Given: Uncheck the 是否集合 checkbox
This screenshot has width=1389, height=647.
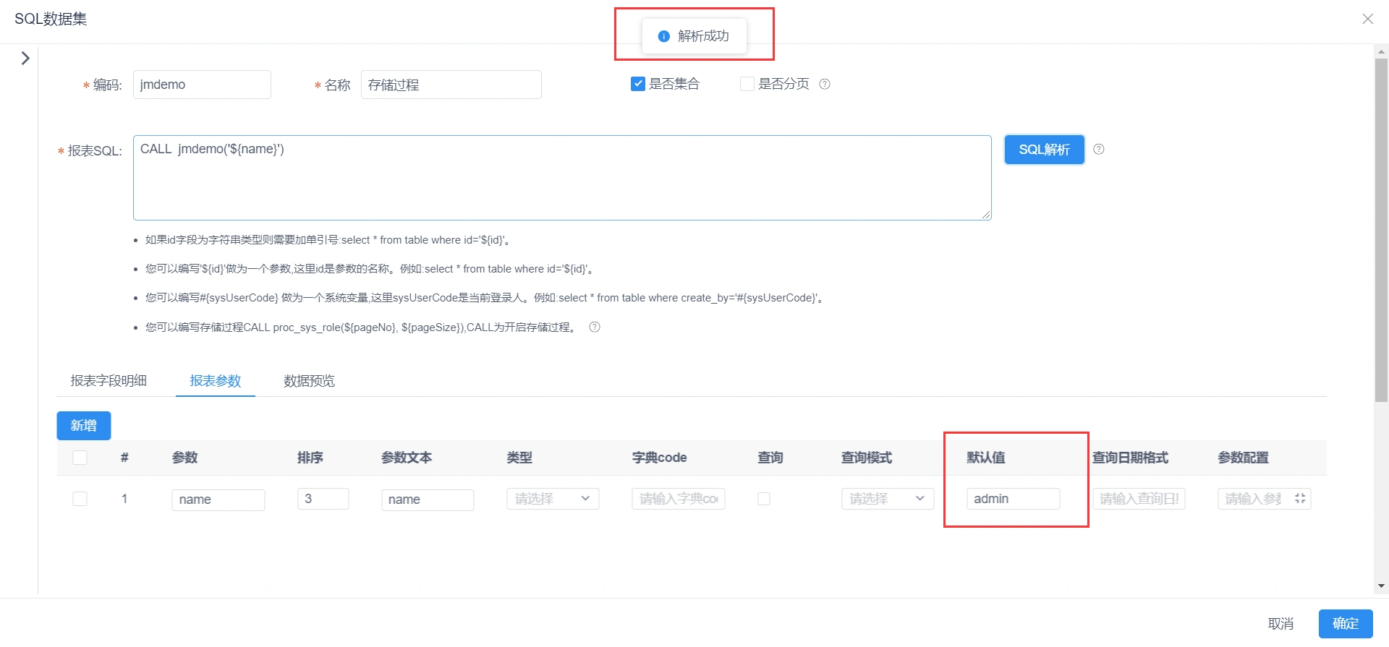Looking at the screenshot, I should pyautogui.click(x=638, y=84).
